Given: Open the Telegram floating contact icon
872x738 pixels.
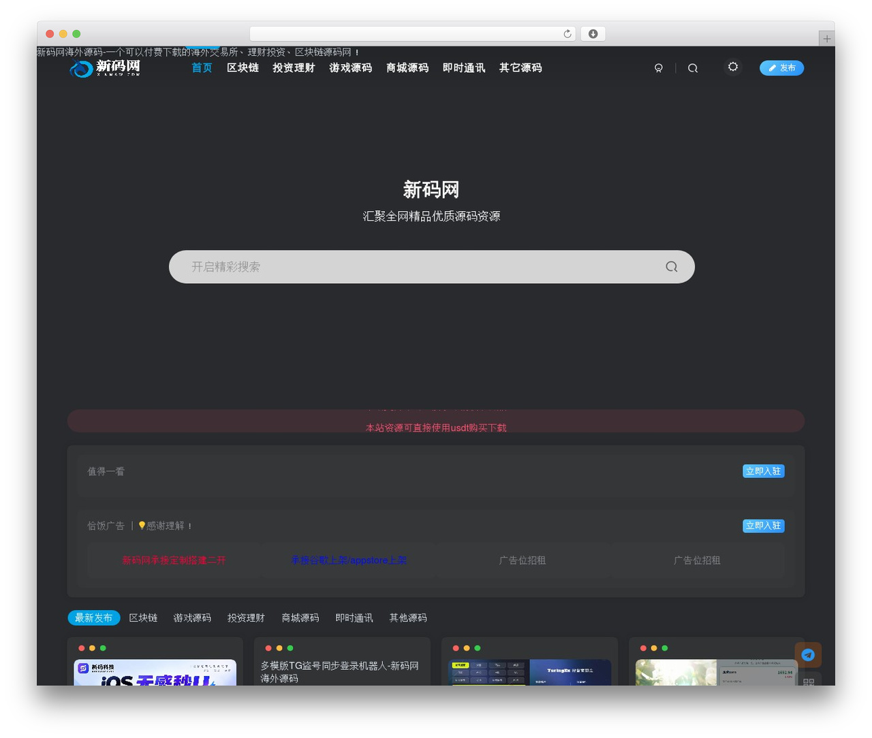Looking at the screenshot, I should [808, 655].
